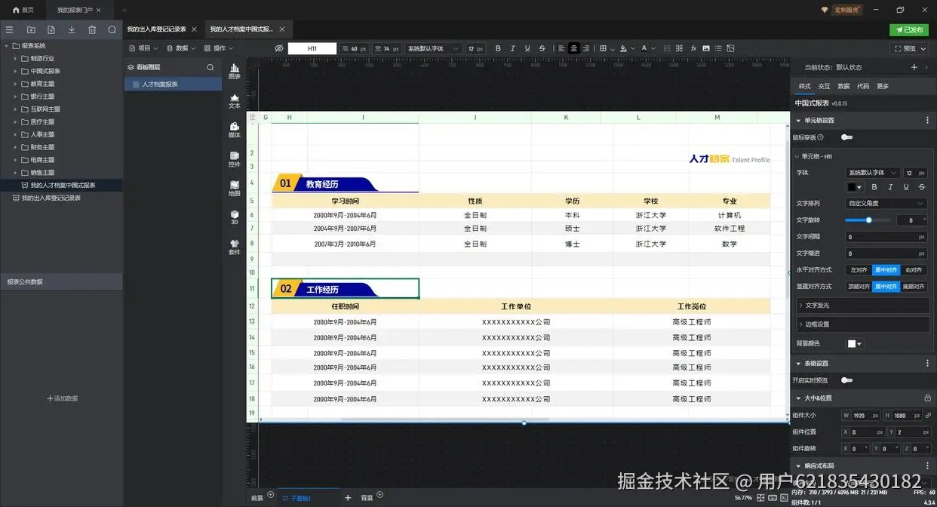Click the H11 cell reference field
The image size is (937, 507).
click(312, 48)
